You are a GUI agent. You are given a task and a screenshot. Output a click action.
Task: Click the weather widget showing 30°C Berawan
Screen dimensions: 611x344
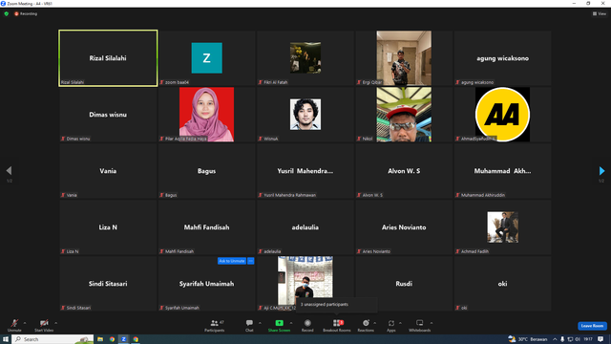pos(528,339)
